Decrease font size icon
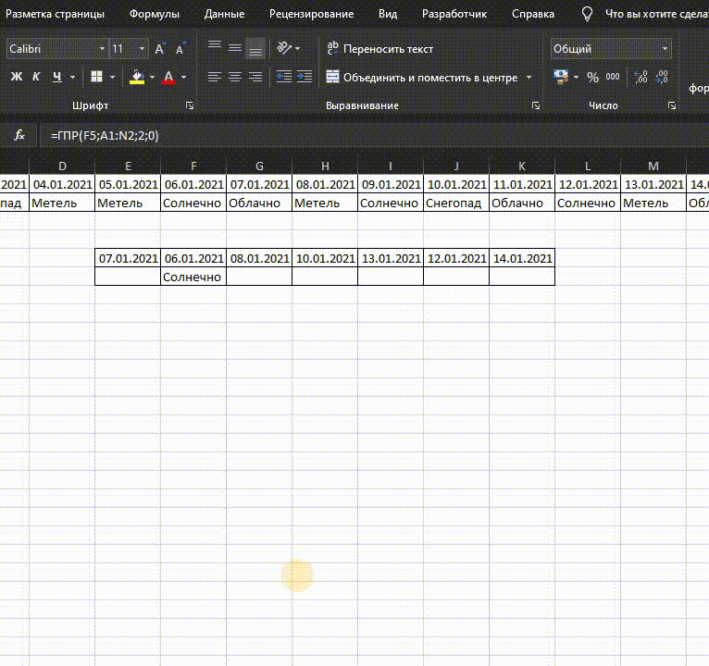This screenshot has width=709, height=666. [180, 49]
